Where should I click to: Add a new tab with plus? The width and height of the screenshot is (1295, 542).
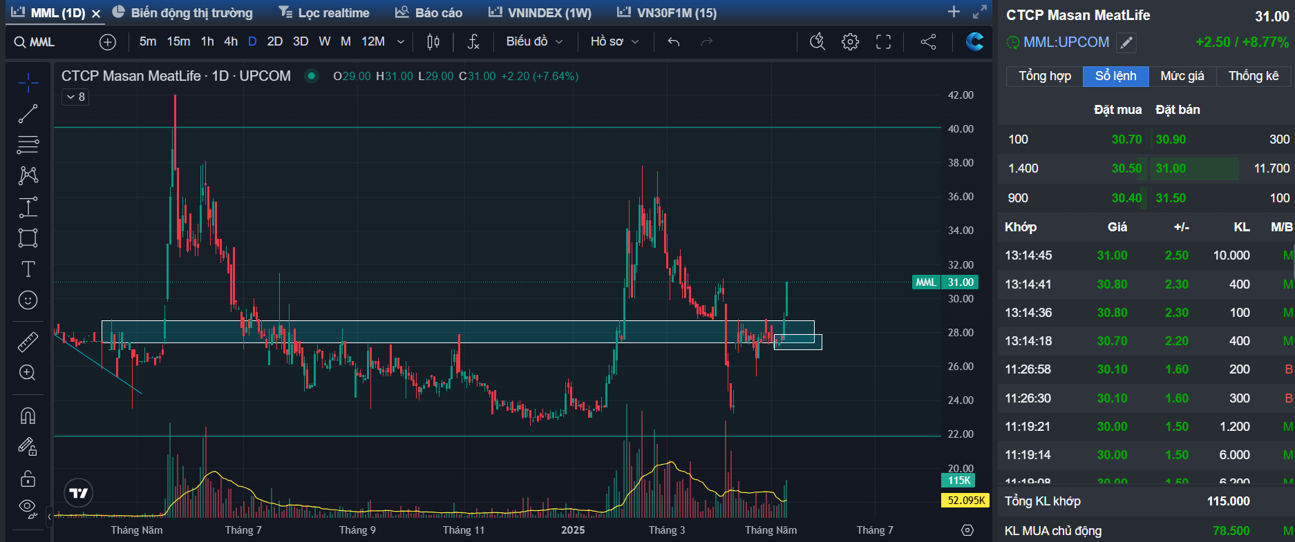click(x=954, y=12)
